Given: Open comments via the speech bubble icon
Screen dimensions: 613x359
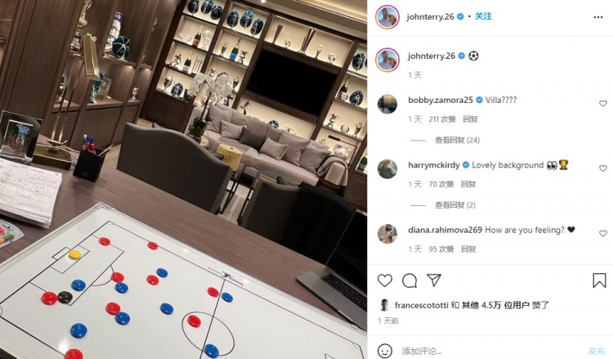Looking at the screenshot, I should pos(409,280).
